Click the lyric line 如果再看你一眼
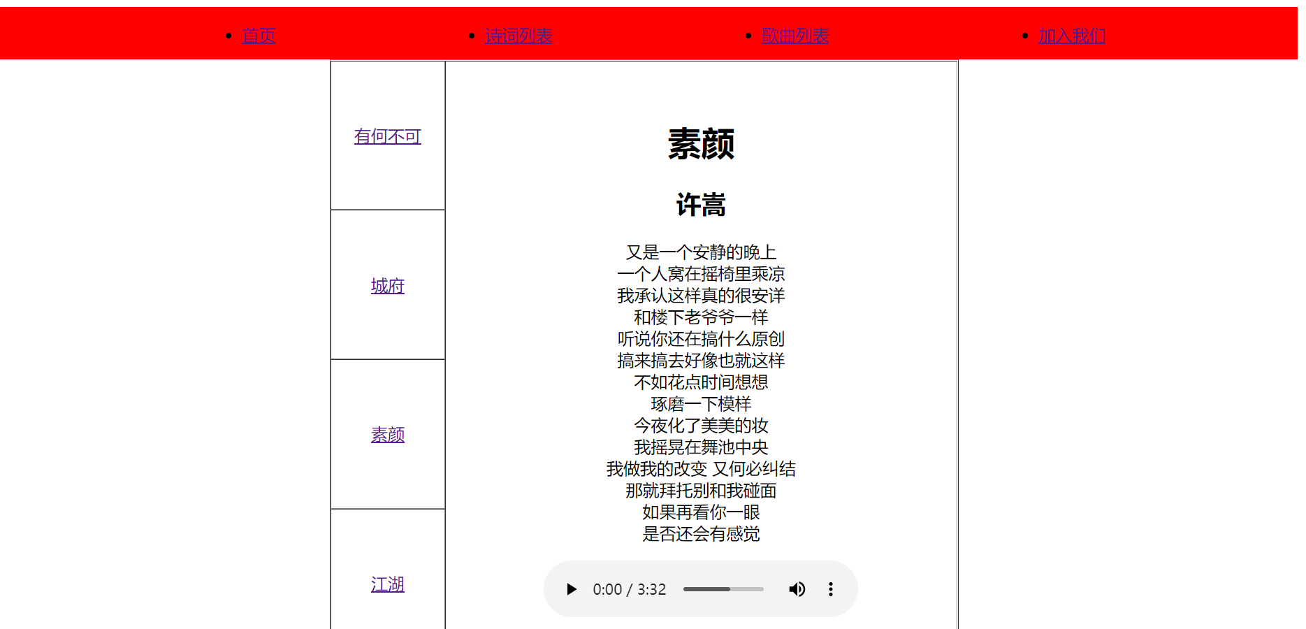1306x629 pixels. point(702,512)
